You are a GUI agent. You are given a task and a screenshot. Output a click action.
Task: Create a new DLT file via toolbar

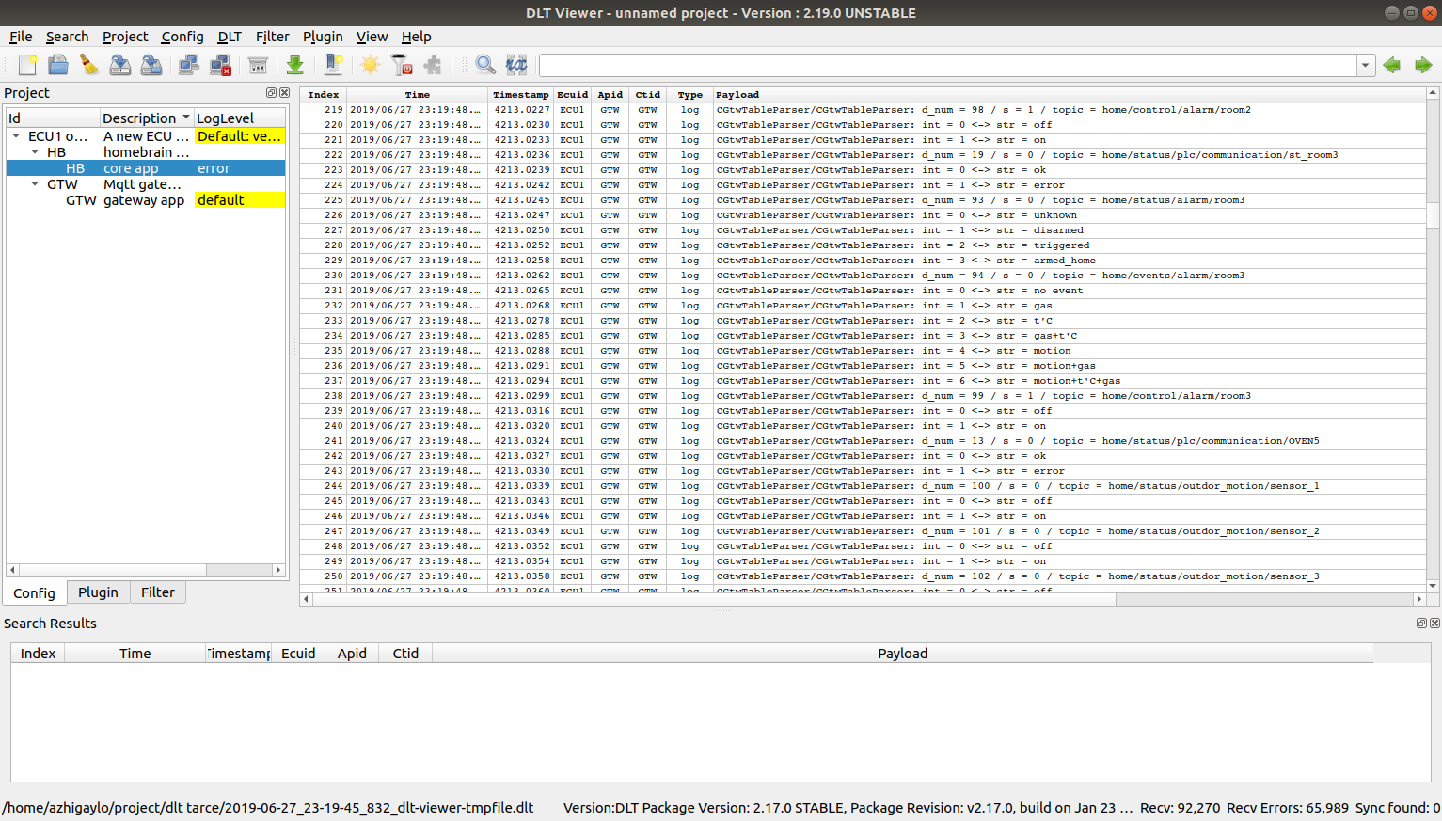pyautogui.click(x=27, y=65)
